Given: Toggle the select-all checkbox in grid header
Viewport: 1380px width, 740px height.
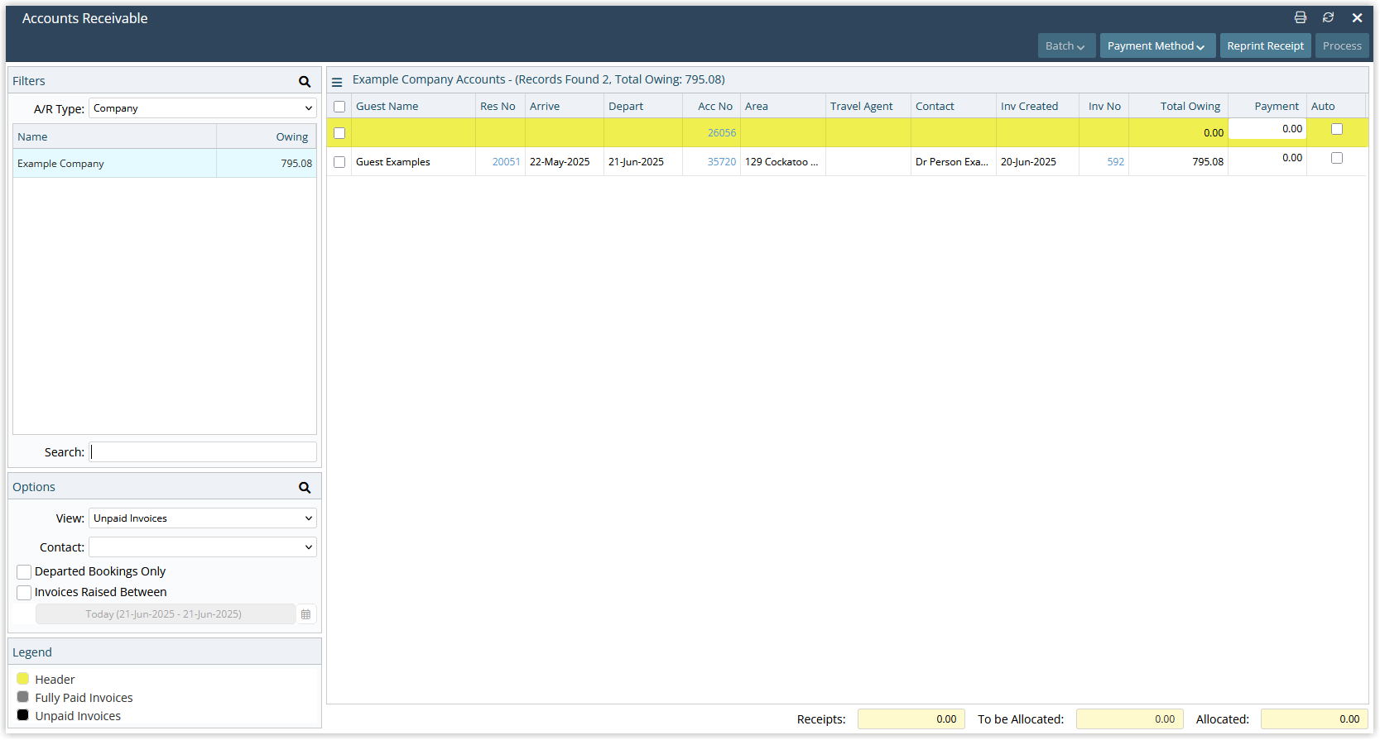Looking at the screenshot, I should [339, 107].
